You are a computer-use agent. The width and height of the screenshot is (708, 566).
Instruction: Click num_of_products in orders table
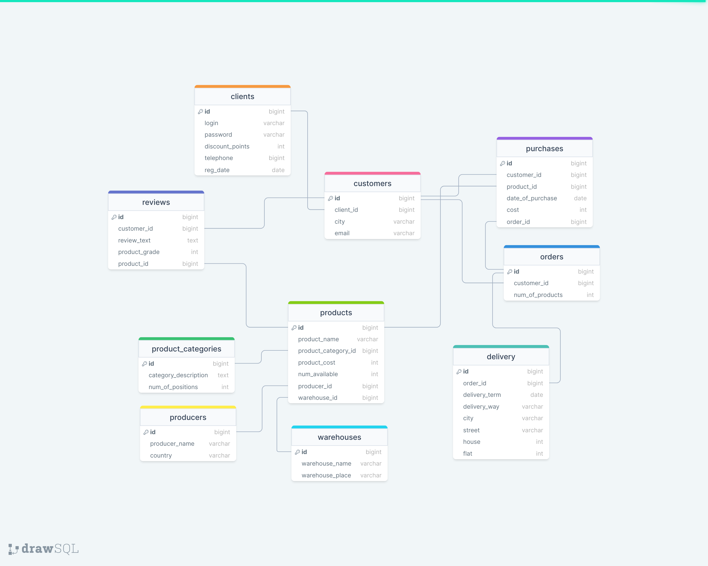(552, 295)
